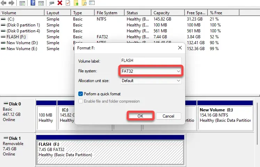This screenshot has height=167, width=260.
Task: Open Help via the question mark icon
Action: coord(33,3)
